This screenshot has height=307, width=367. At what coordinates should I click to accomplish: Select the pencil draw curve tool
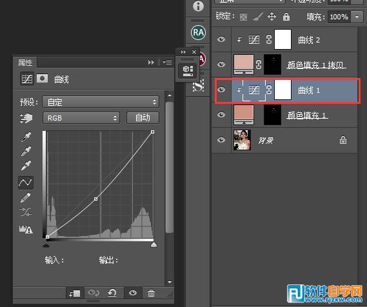pyautogui.click(x=26, y=197)
